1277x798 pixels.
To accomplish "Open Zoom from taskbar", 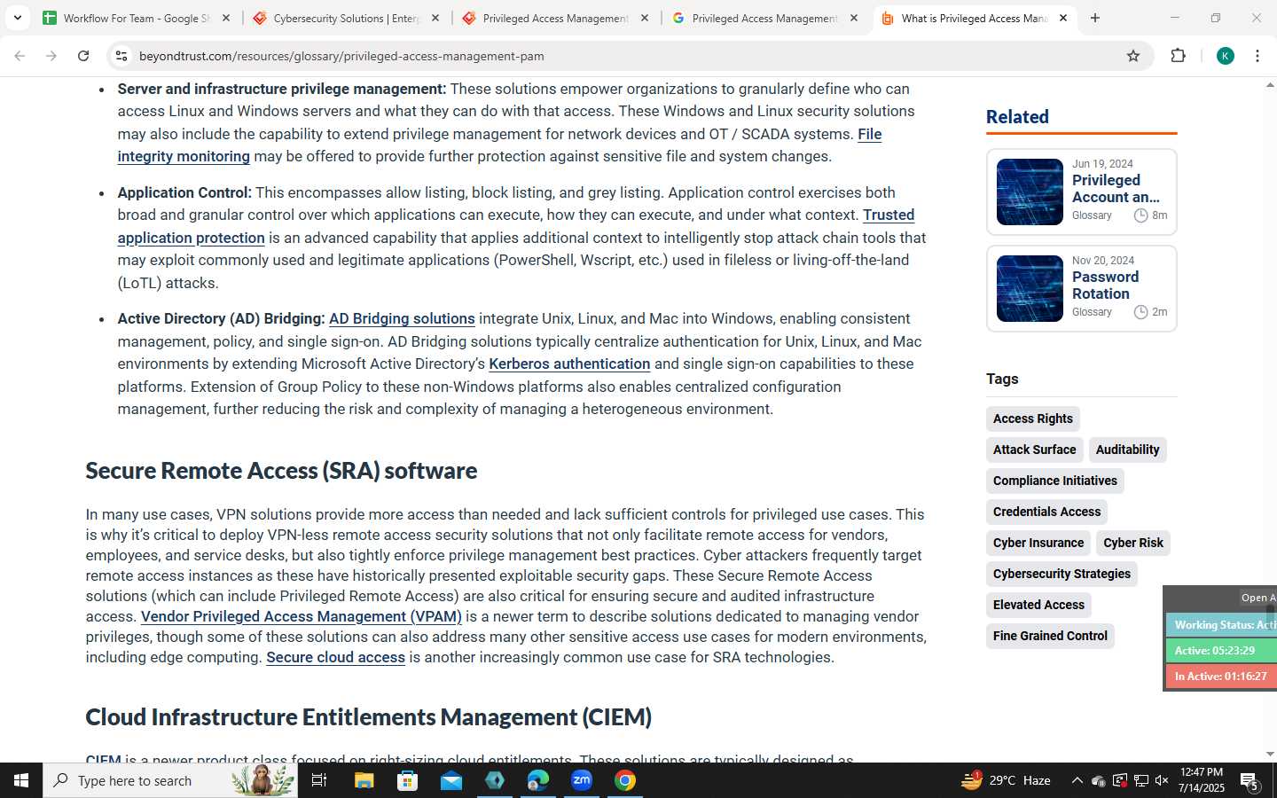I will click(x=582, y=780).
